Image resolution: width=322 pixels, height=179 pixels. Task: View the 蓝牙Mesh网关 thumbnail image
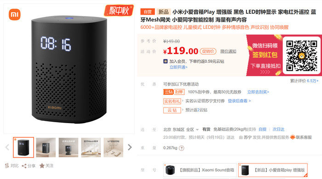(91, 147)
